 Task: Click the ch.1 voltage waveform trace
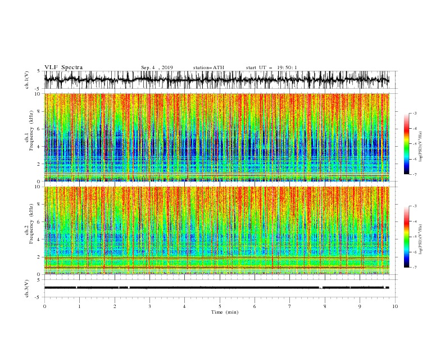(216, 80)
